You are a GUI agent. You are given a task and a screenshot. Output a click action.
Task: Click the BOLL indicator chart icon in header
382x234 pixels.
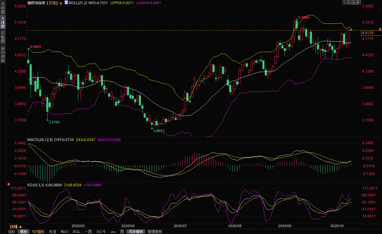[x=66, y=2]
